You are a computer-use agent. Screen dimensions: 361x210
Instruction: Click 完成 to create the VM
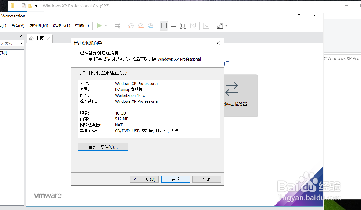176,179
